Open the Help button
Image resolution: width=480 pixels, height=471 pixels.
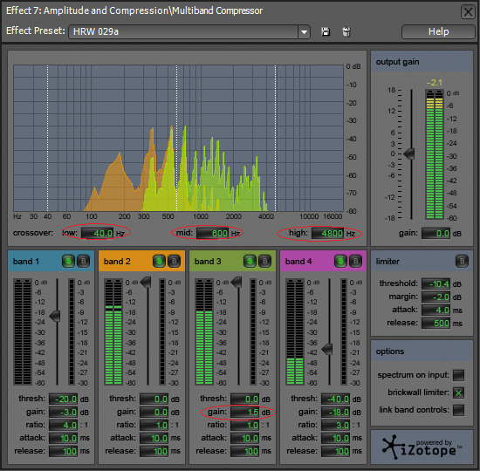[438, 31]
